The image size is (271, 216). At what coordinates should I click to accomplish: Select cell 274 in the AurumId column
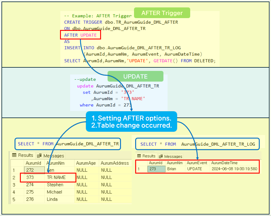pyautogui.click(x=34, y=185)
